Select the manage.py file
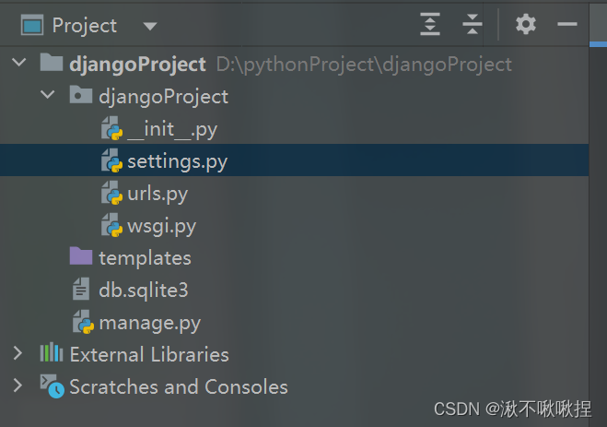The height and width of the screenshot is (427, 607). pos(149,323)
